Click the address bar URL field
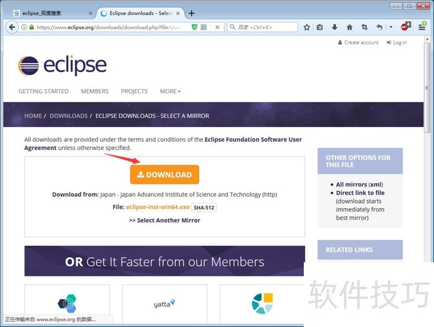 coord(110,27)
